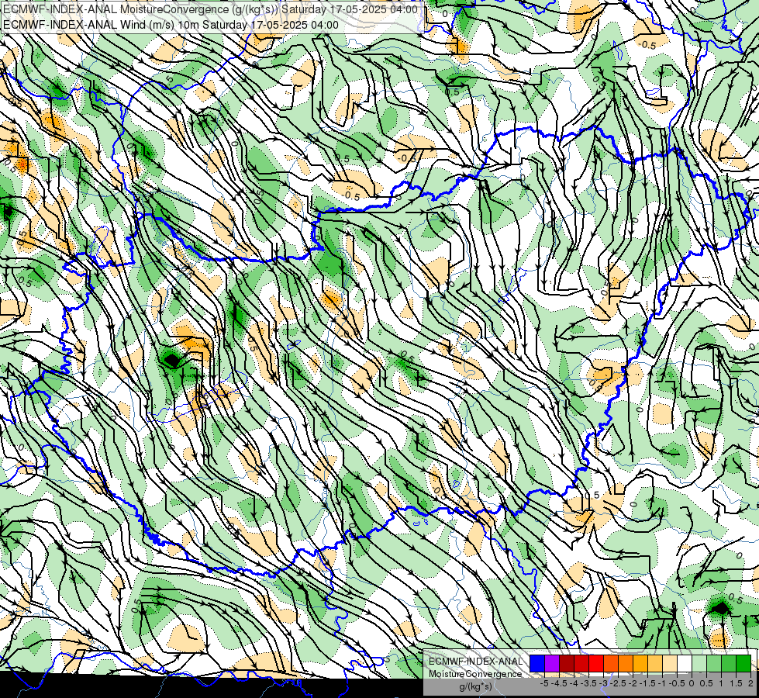Click the purple swatch in the legend
The width and height of the screenshot is (759, 698).
click(x=552, y=664)
